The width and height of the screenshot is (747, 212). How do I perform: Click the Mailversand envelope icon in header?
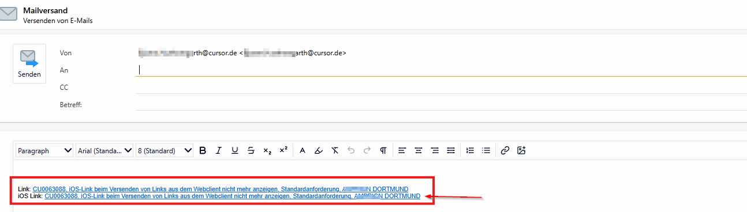click(x=9, y=14)
